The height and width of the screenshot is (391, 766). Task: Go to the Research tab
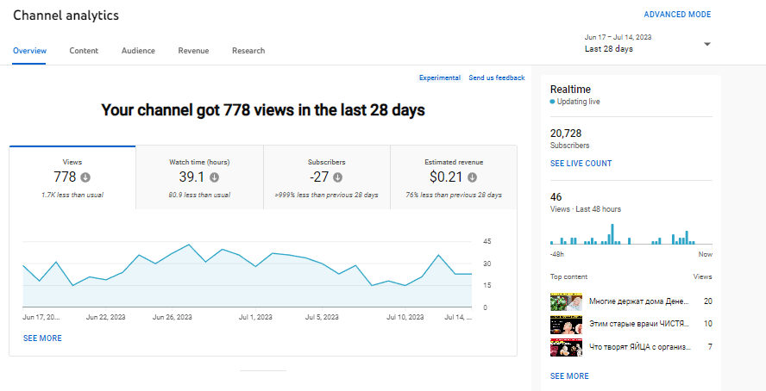[248, 51]
